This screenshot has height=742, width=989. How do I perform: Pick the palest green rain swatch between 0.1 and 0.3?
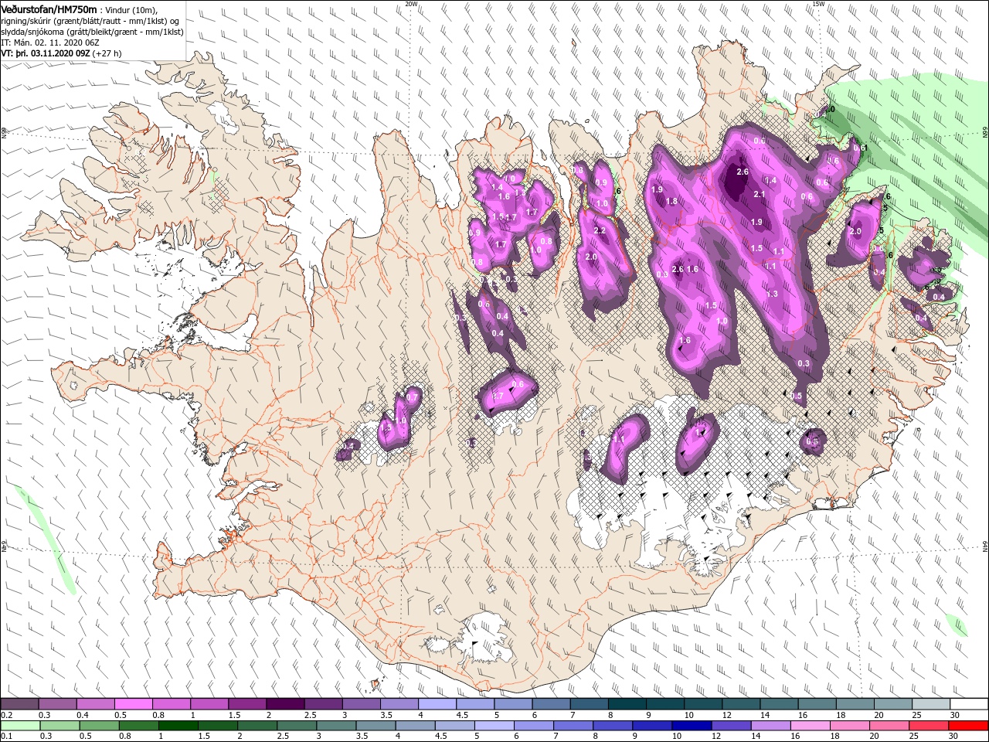click(20, 726)
